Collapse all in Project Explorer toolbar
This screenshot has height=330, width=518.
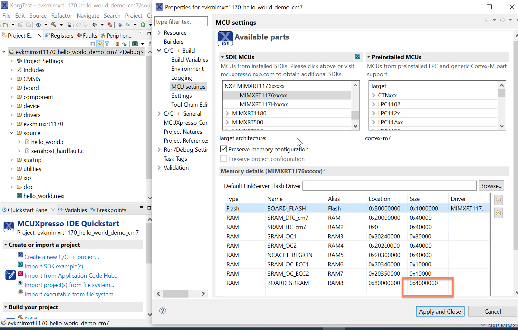tap(93, 44)
